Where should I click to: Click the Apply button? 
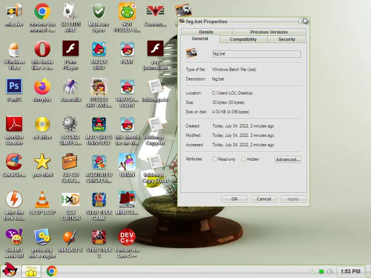pos(293,199)
